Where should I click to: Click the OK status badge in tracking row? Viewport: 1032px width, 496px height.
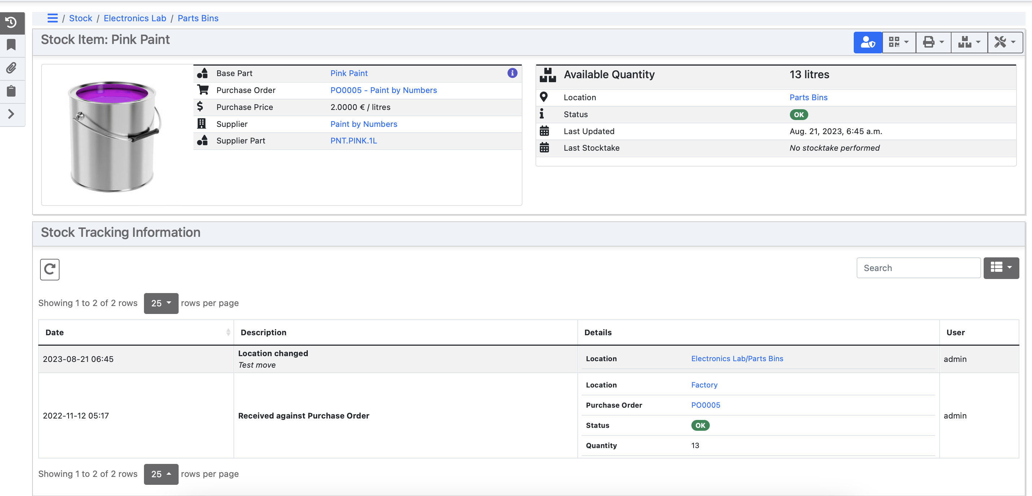[x=700, y=425]
